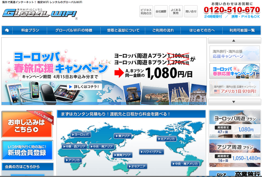This screenshot has height=177, width=262.
Task: Select 中央・南アメリカ region on map
Action: coord(185,164)
